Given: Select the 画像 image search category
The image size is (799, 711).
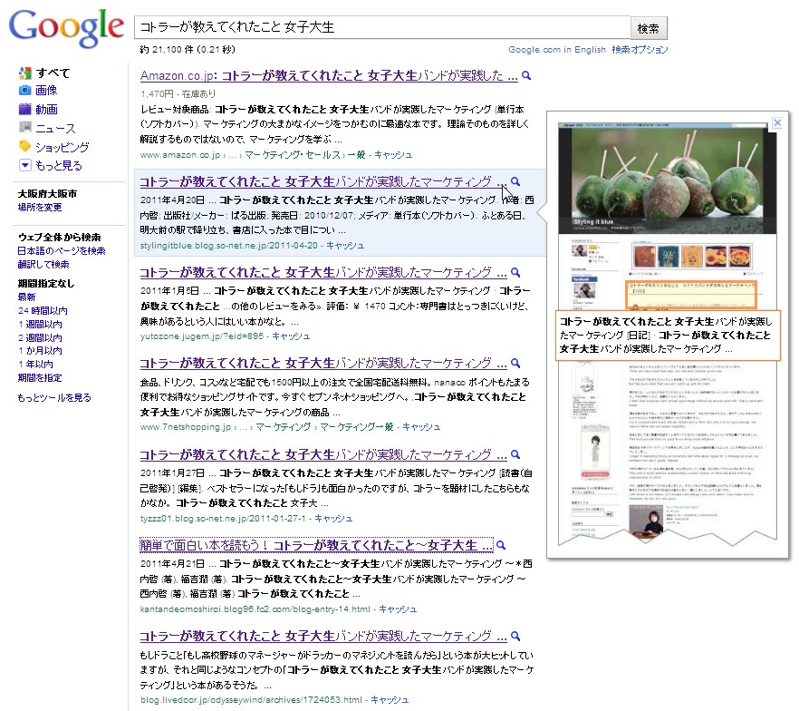Looking at the screenshot, I should pyautogui.click(x=46, y=91).
